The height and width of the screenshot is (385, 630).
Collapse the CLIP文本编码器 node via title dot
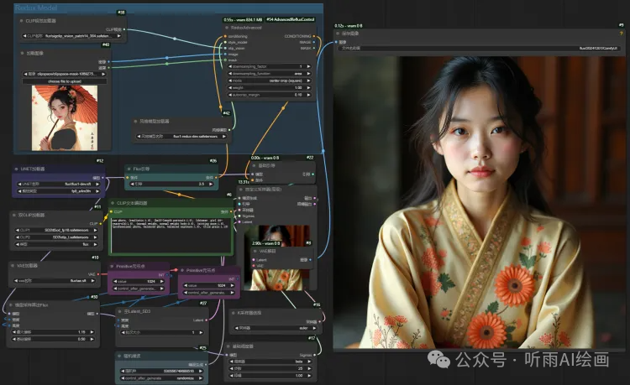pos(113,203)
